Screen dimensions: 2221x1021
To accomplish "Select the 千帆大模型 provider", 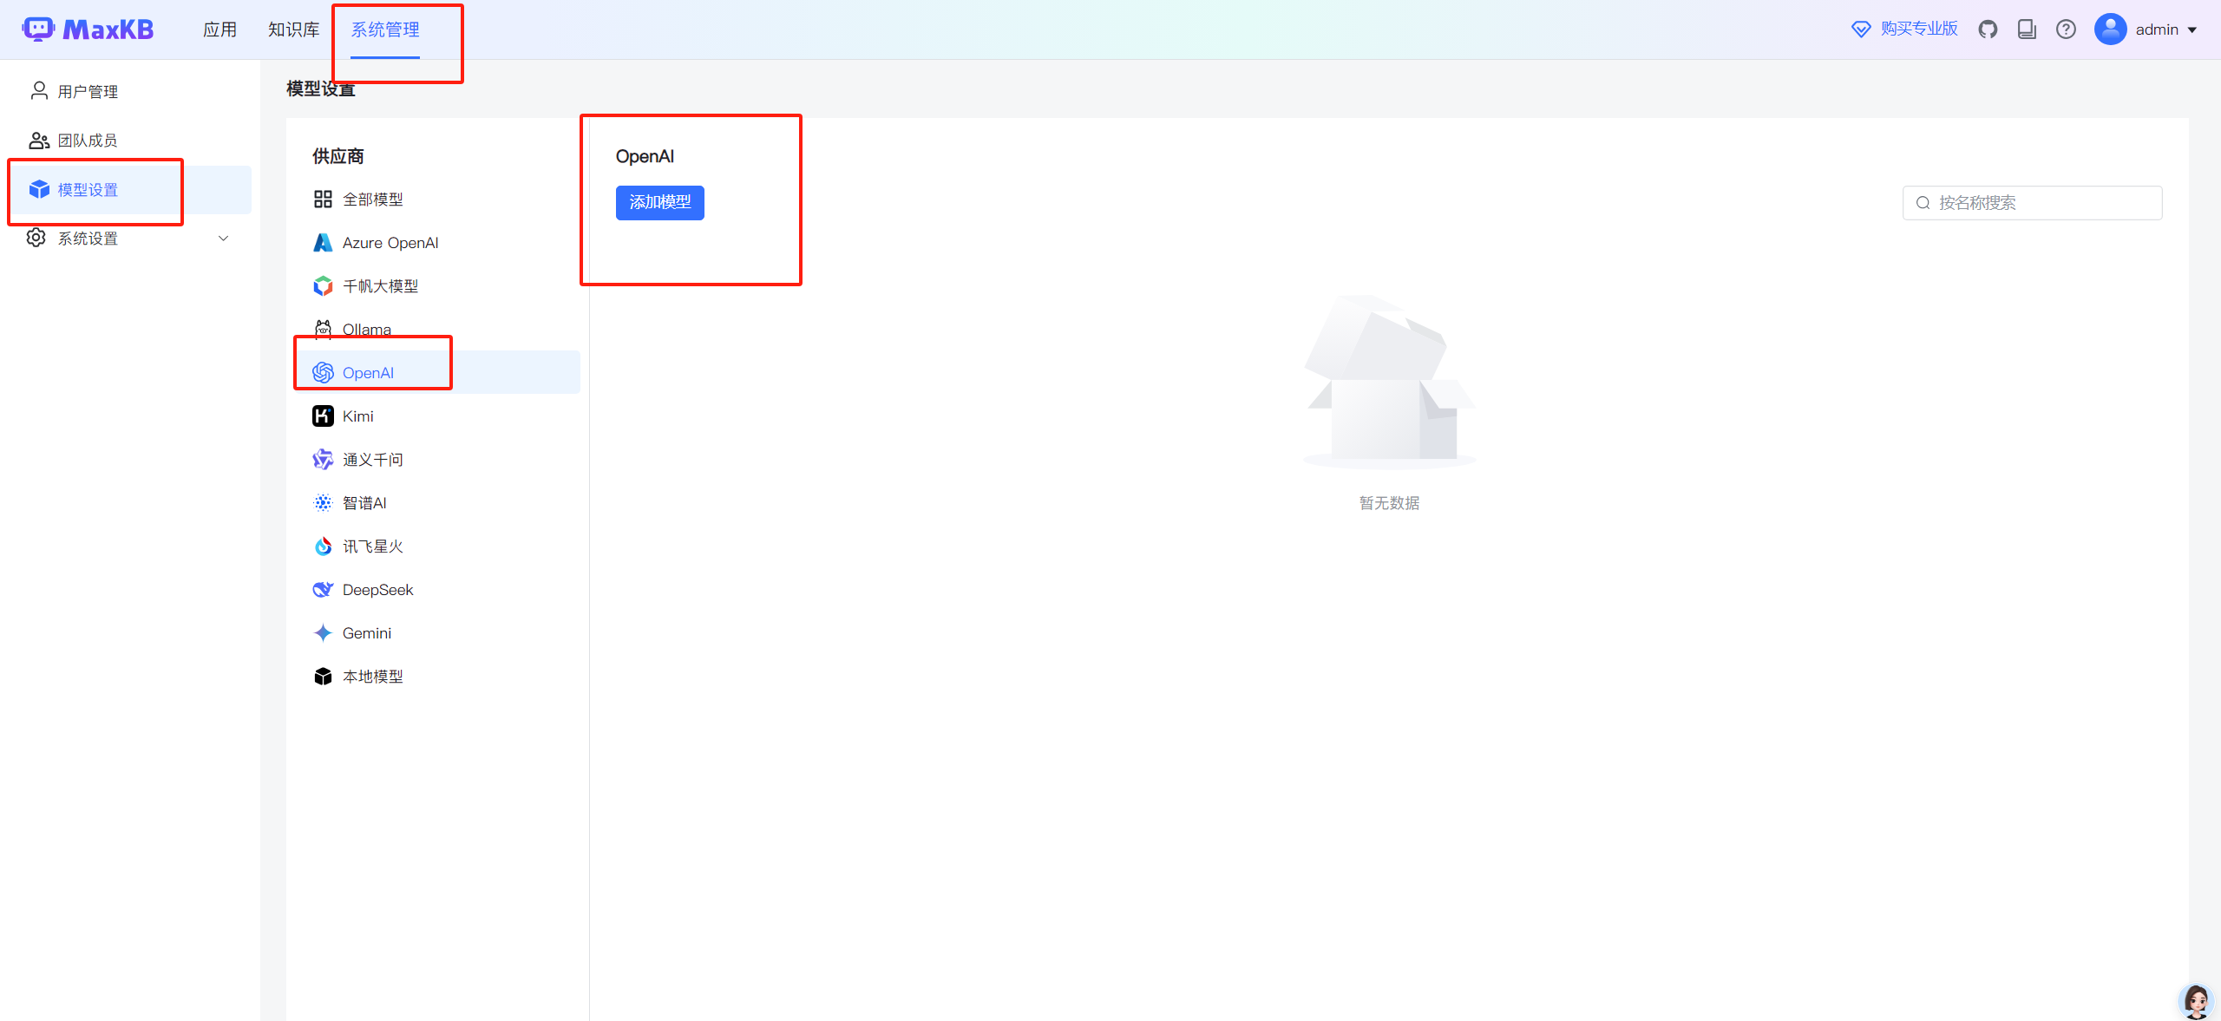I will pyautogui.click(x=381, y=285).
